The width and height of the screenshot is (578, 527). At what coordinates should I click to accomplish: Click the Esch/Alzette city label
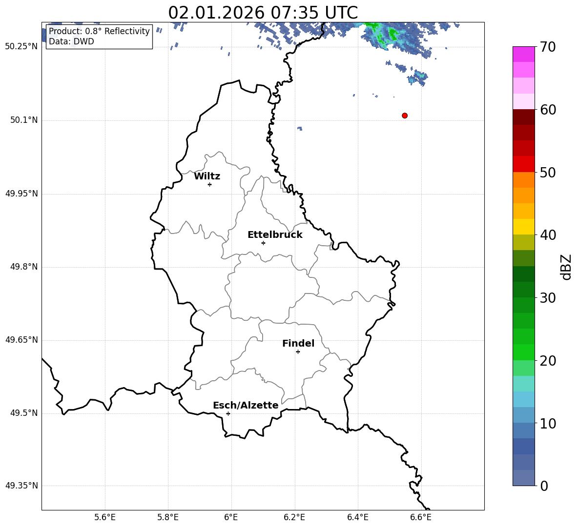click(x=246, y=405)
